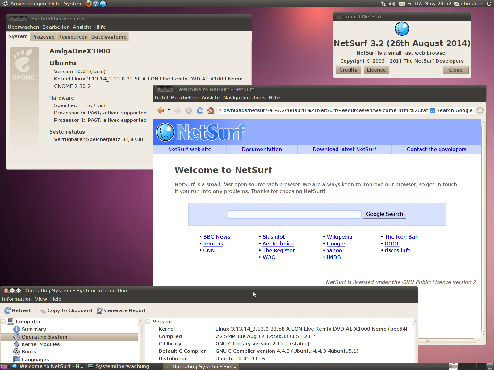
Task: Click the Google search text field on page
Action: tap(295, 214)
